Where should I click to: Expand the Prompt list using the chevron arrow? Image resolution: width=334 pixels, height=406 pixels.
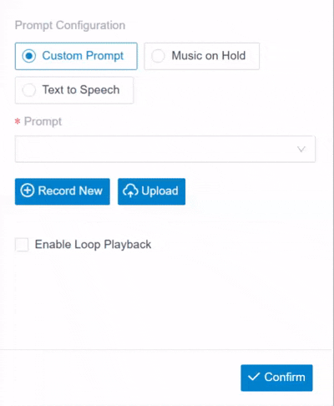(301, 149)
